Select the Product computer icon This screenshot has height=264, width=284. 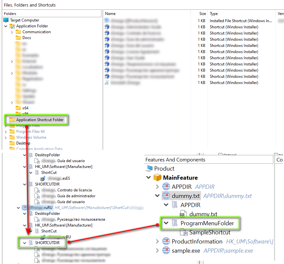149,169
